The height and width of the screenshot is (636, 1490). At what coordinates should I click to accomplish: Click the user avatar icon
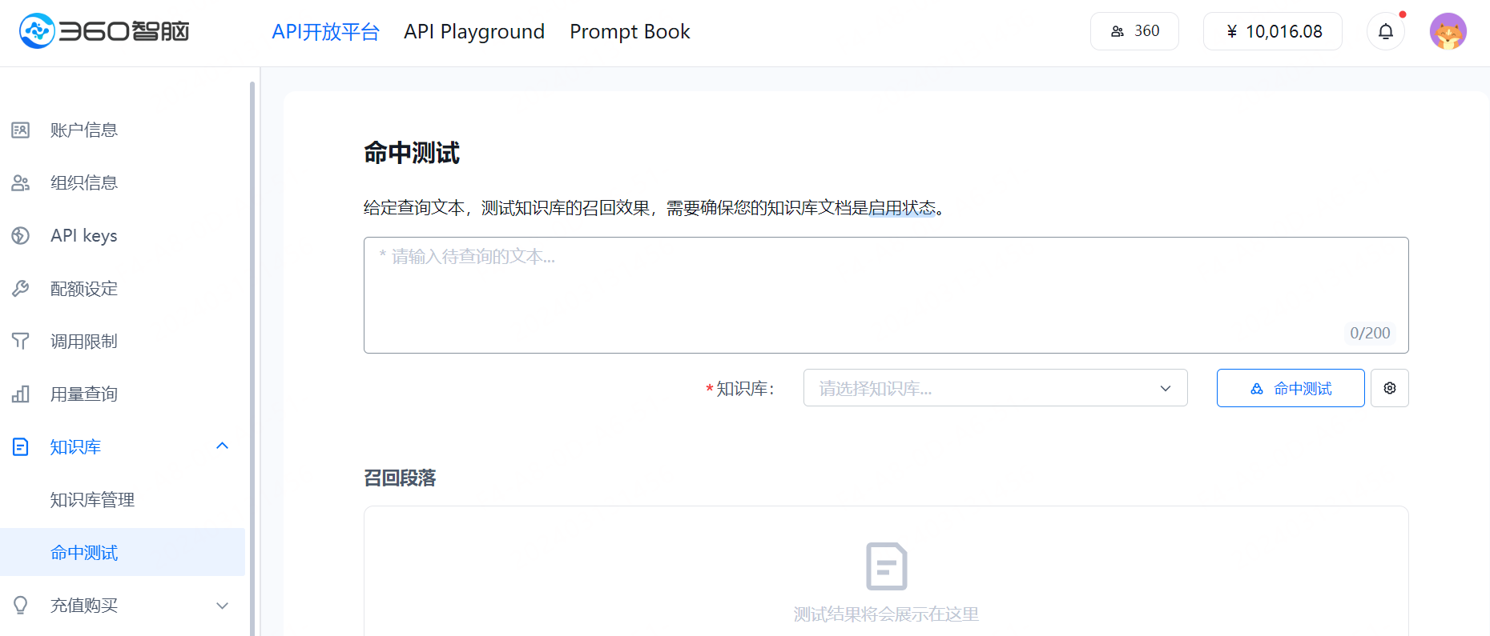[1448, 31]
